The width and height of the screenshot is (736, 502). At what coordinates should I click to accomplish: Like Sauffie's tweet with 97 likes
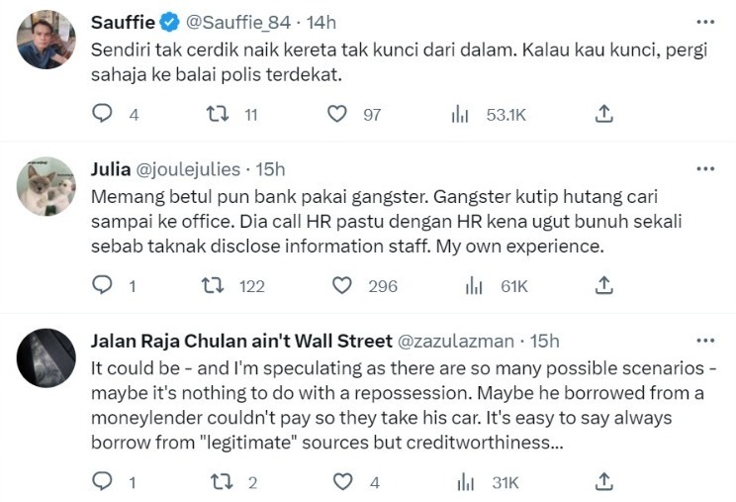pyautogui.click(x=338, y=114)
